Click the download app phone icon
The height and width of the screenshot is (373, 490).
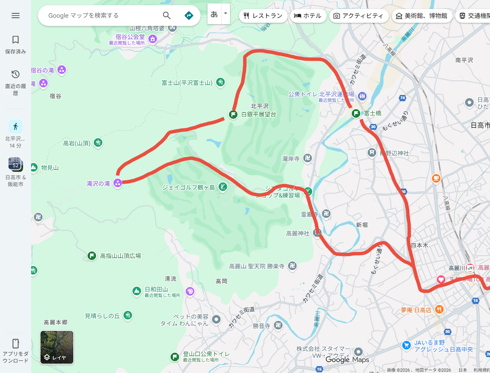coord(16,343)
